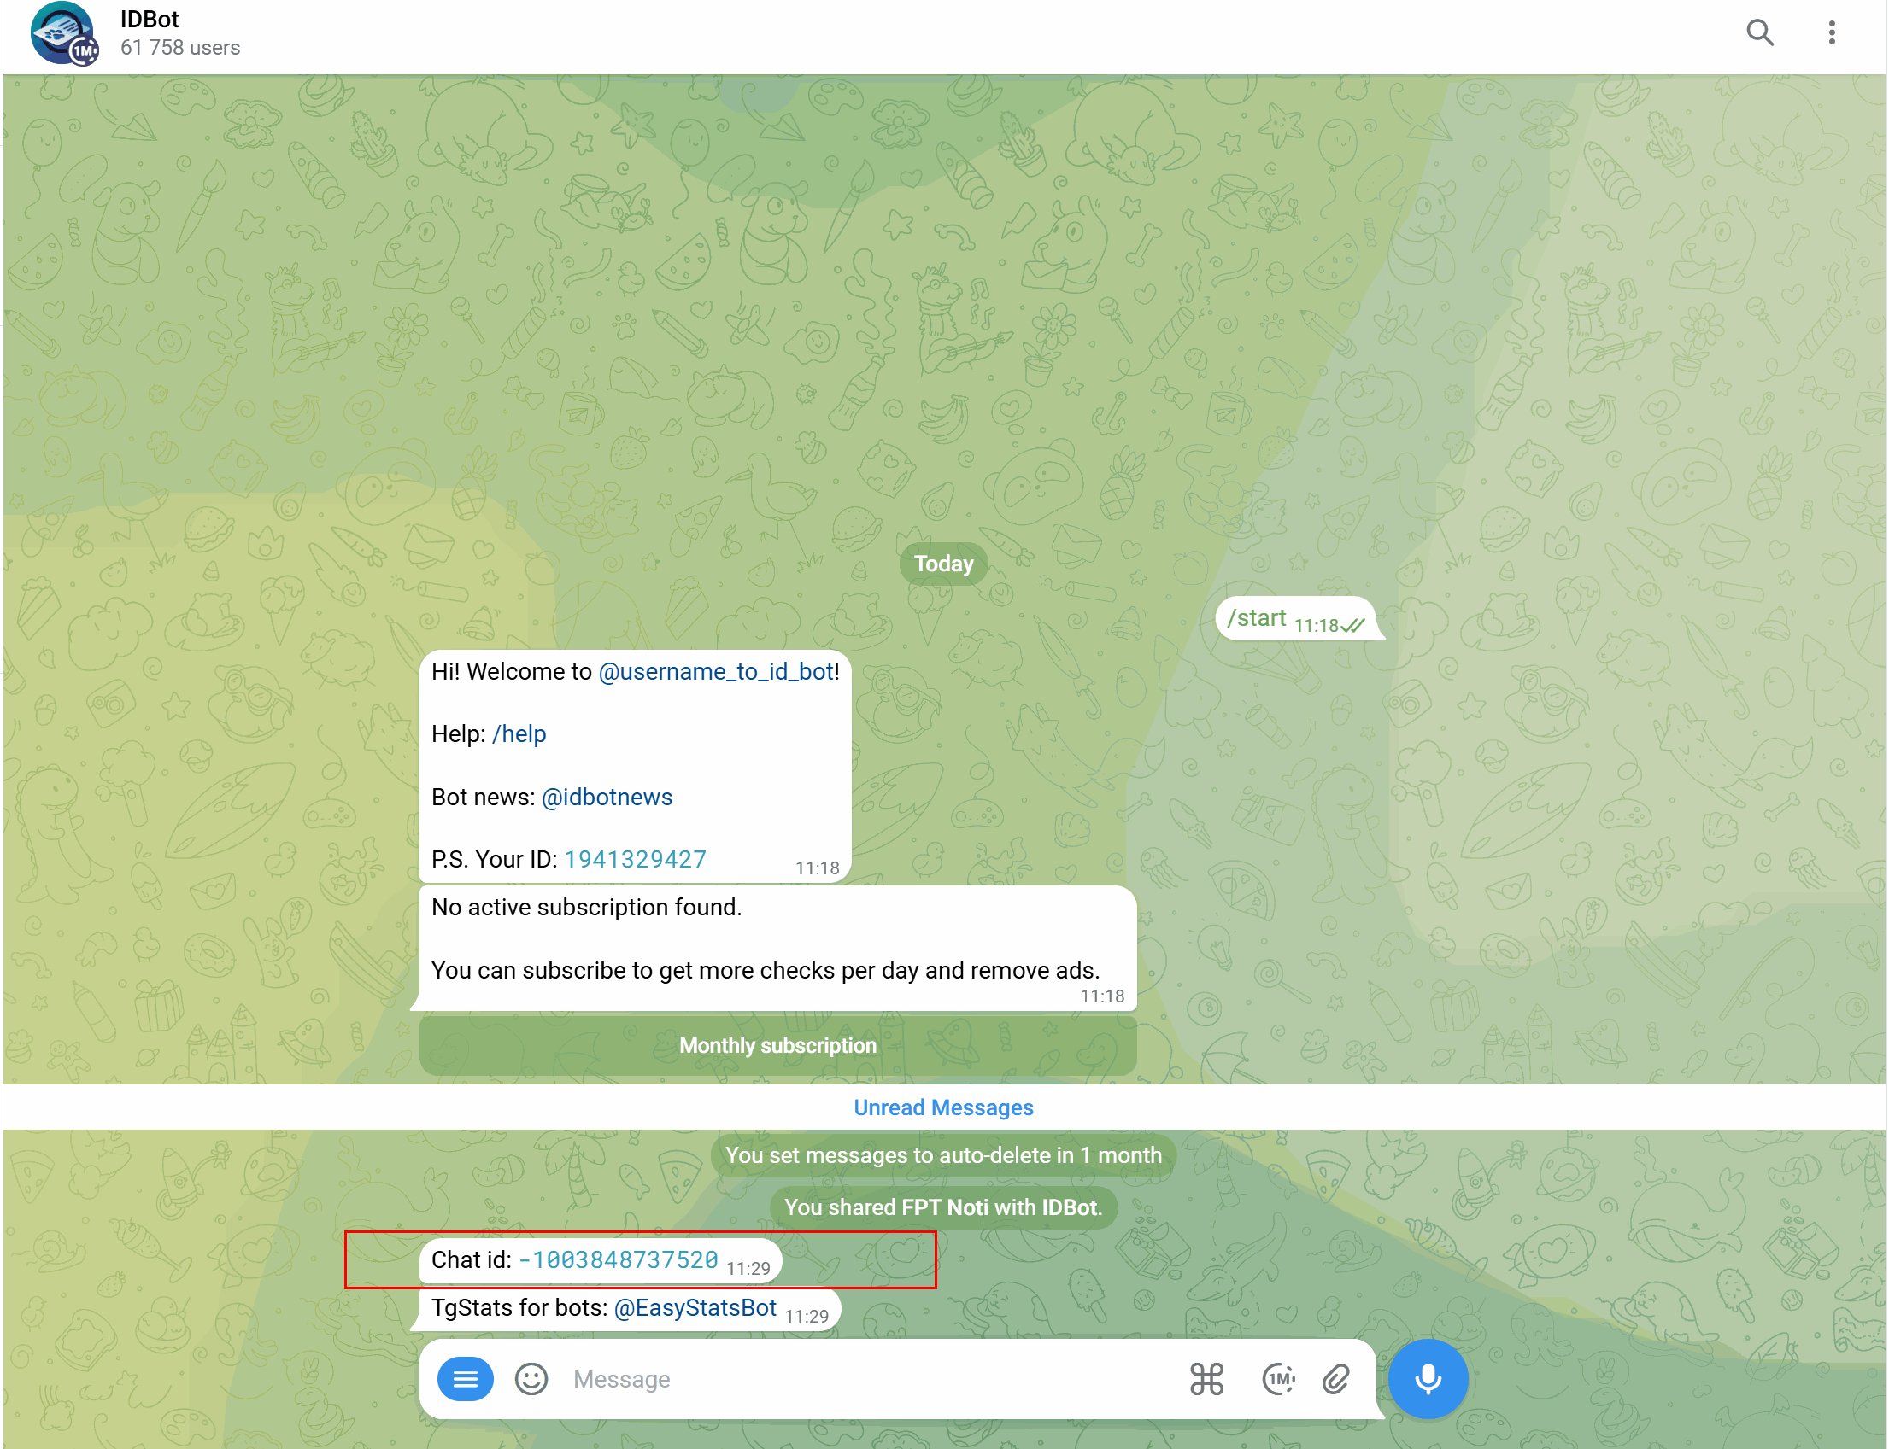
Task: Start voice recording with microphone button
Action: click(x=1428, y=1378)
